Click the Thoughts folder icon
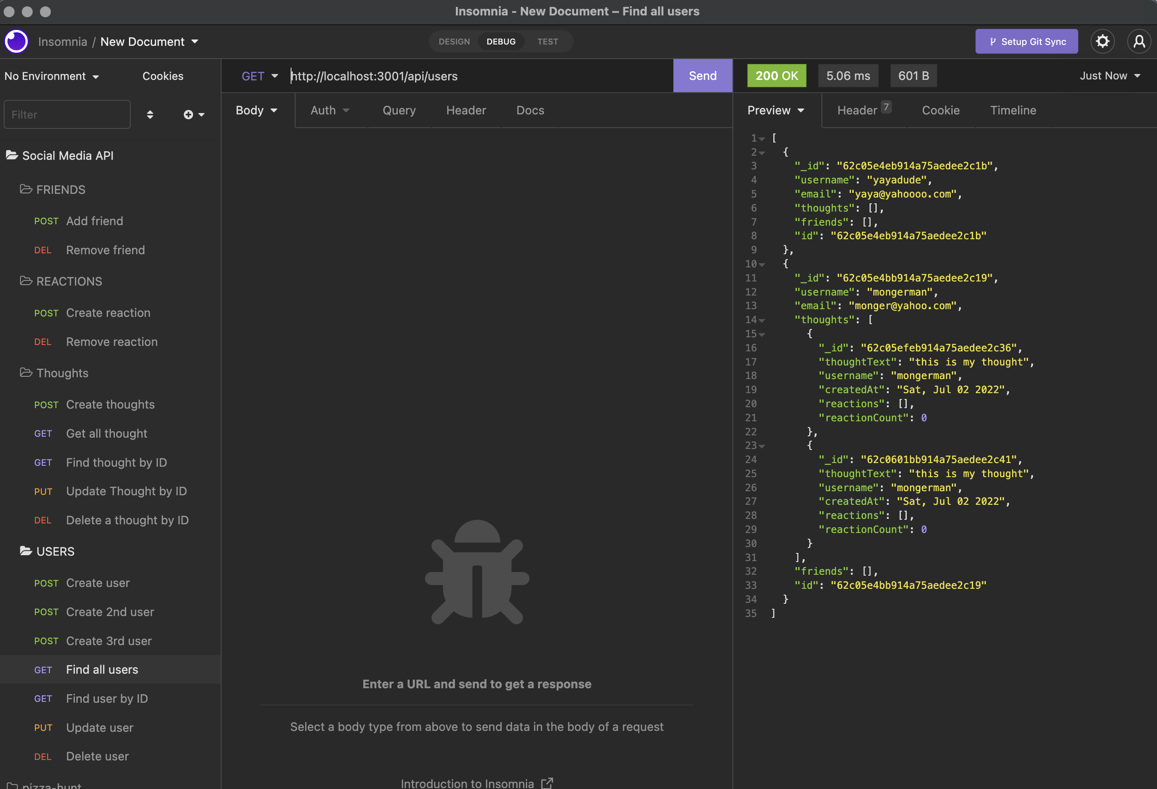Screen dimensions: 1157x789 point(26,373)
